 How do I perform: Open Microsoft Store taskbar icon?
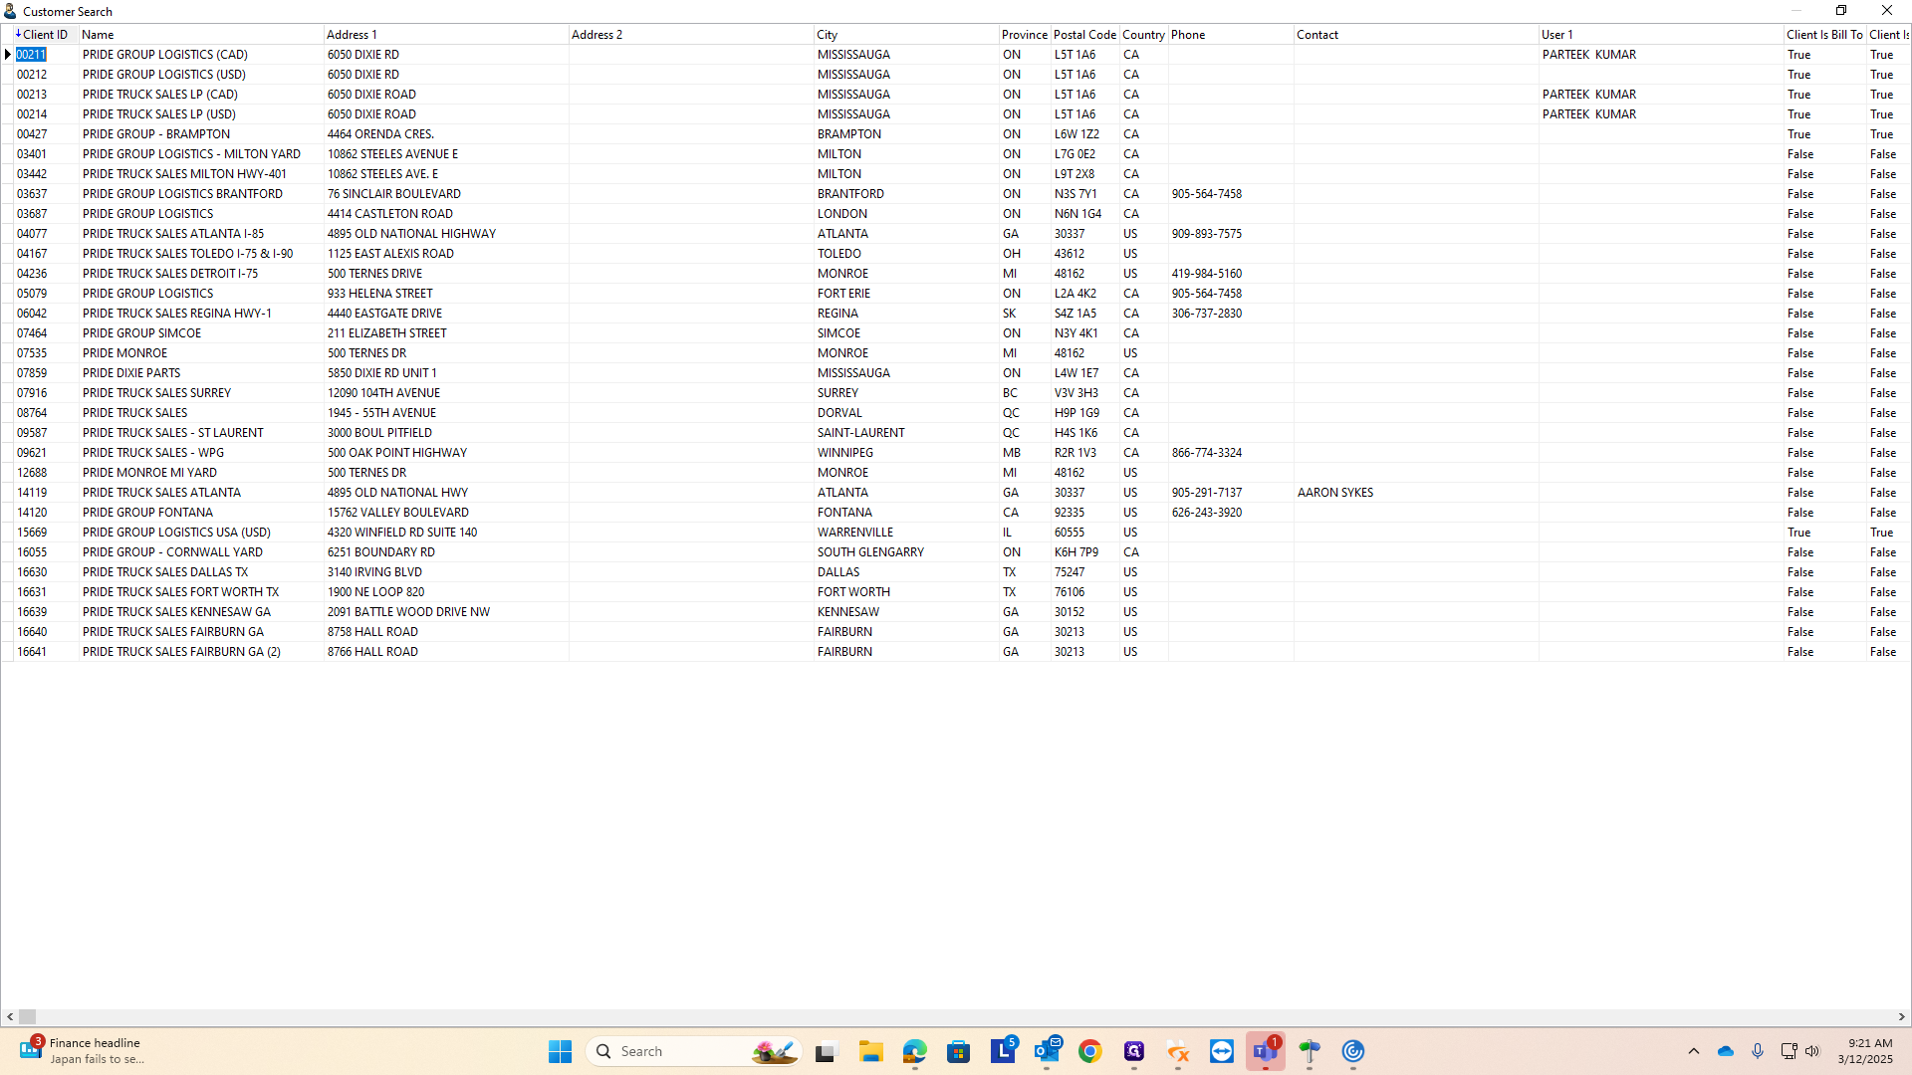point(958,1051)
